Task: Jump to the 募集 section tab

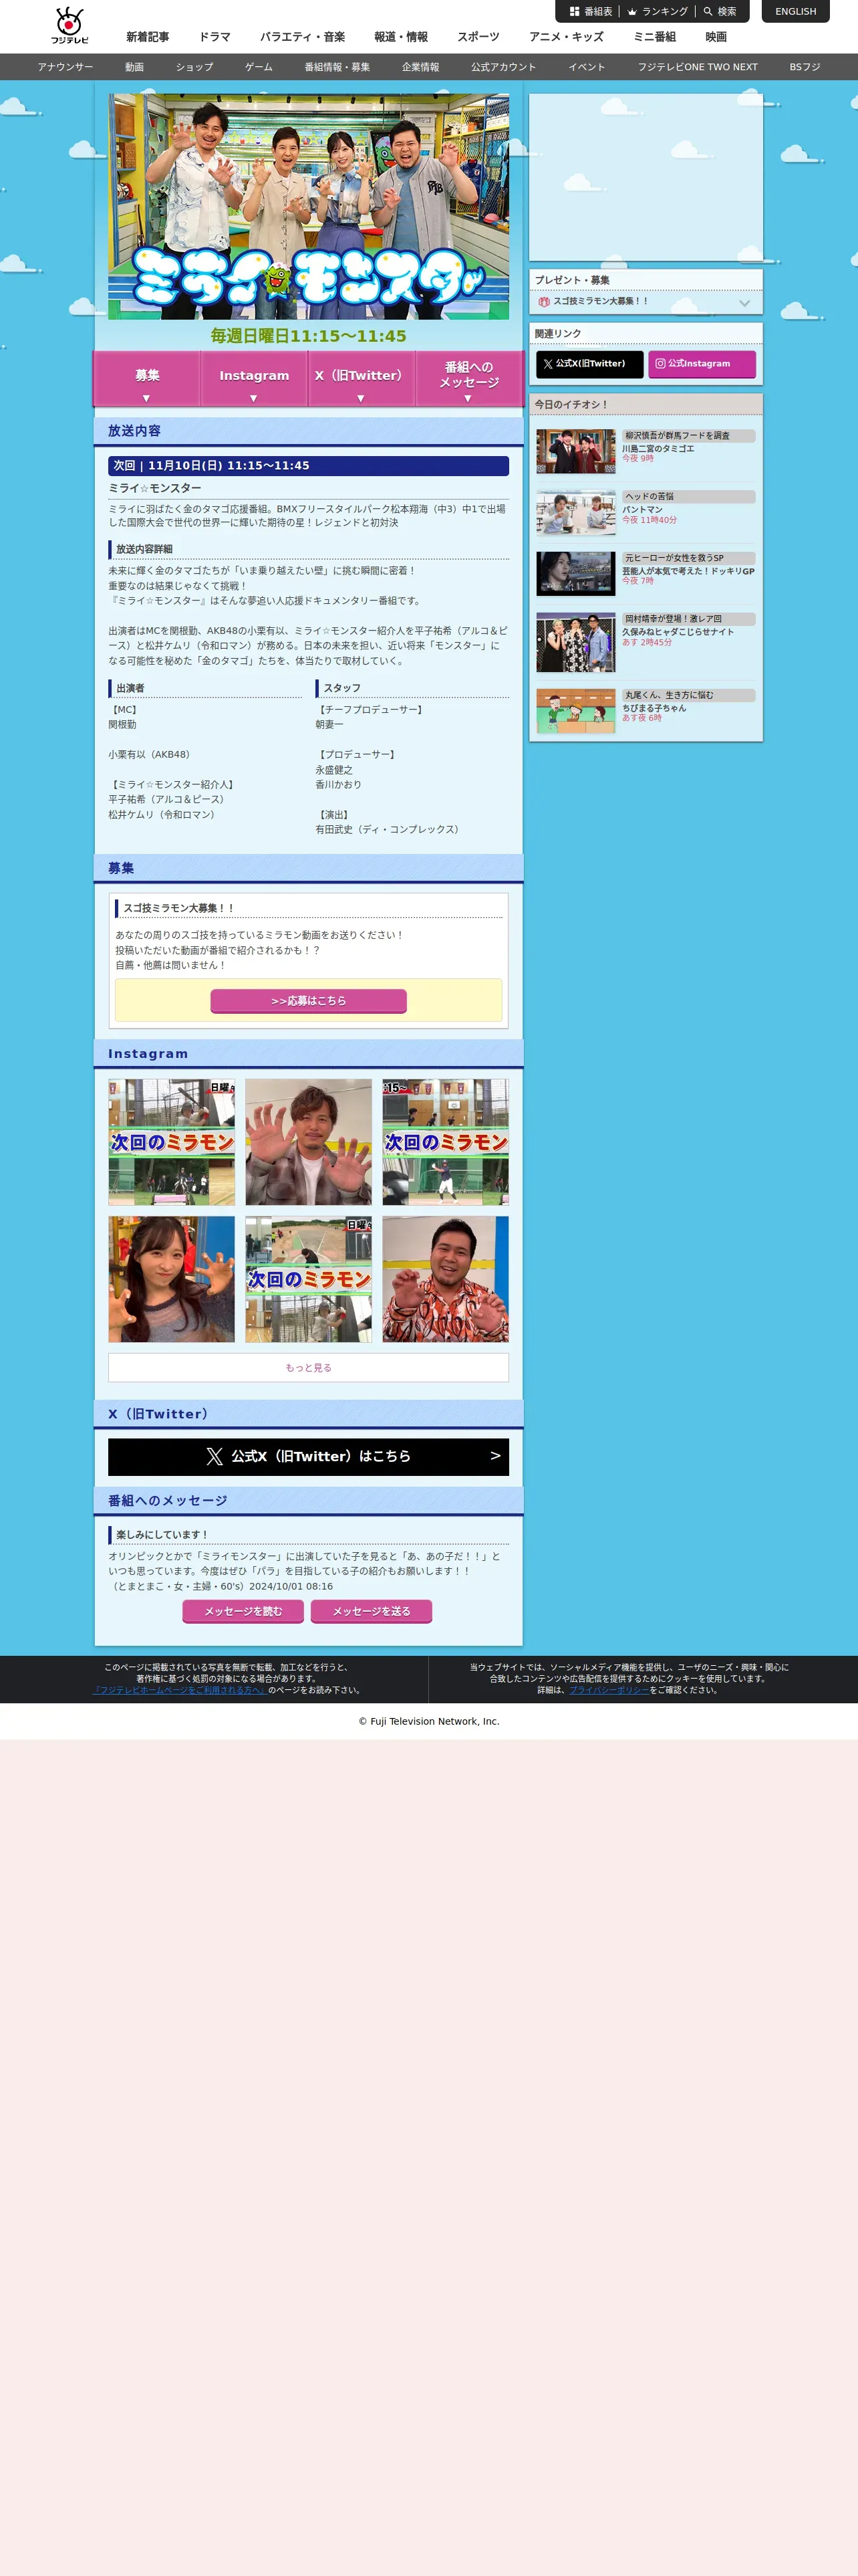Action: coord(148,379)
